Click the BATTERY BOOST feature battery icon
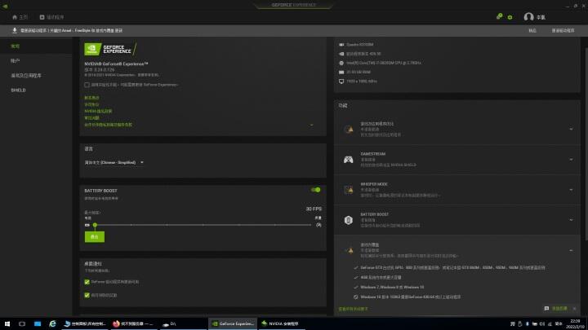Viewport: 588px width, 330px height. pyautogui.click(x=349, y=220)
